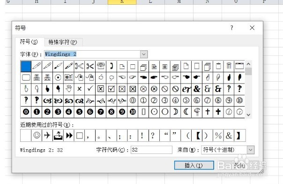Screen dimensions: 283x184
Task: Click into the Wingdings 2 font name box
Action: (x=92, y=54)
